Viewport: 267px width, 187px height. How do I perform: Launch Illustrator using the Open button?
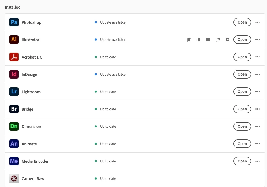[242, 40]
